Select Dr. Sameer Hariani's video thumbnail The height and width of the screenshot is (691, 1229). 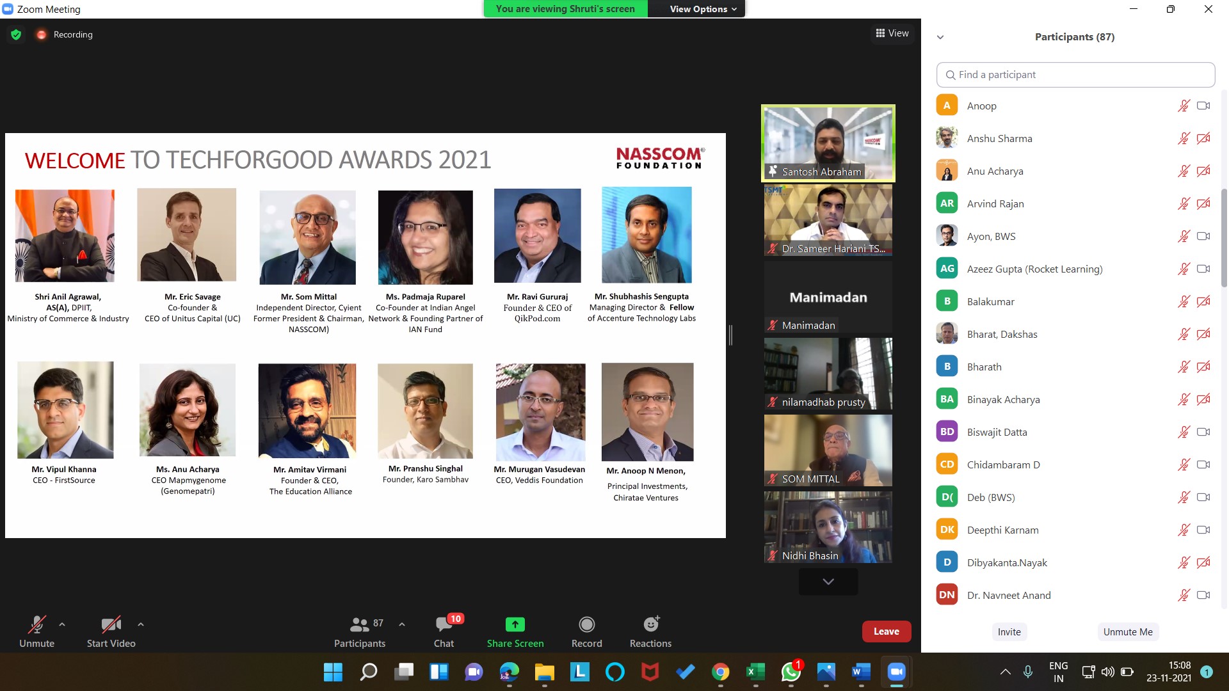(x=828, y=220)
